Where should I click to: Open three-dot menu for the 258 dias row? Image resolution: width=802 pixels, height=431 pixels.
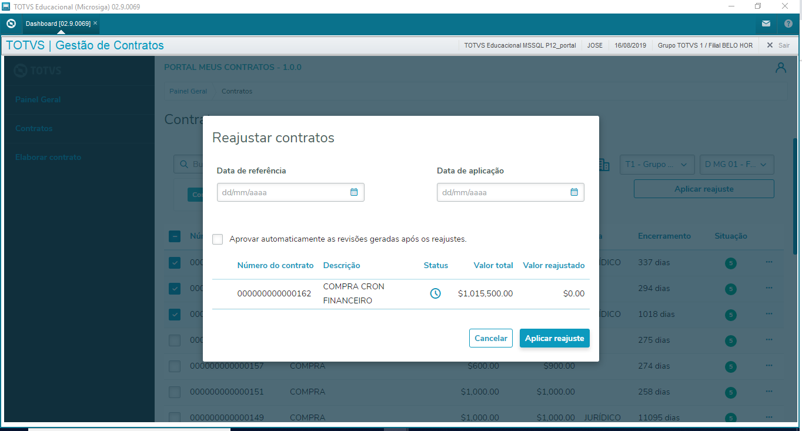769,391
